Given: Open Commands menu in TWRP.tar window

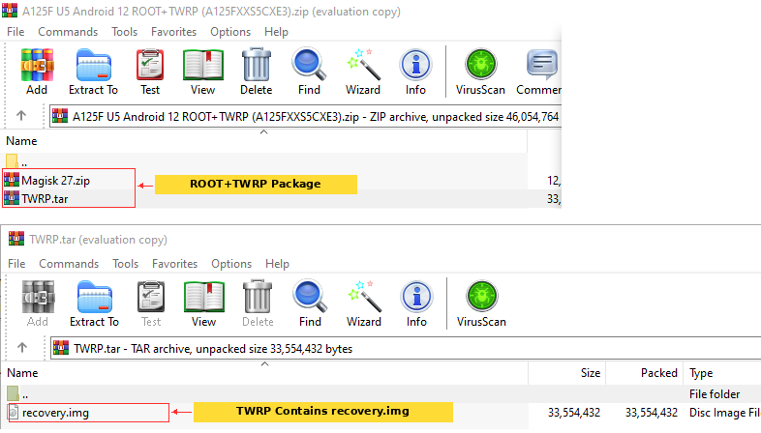Looking at the screenshot, I should 69,264.
